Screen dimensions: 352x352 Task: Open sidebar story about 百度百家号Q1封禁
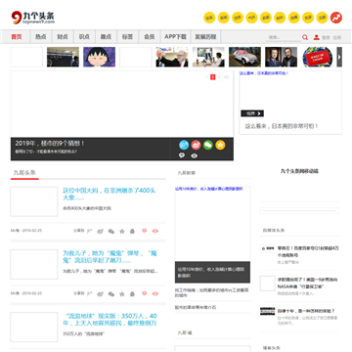pyautogui.click(x=308, y=251)
